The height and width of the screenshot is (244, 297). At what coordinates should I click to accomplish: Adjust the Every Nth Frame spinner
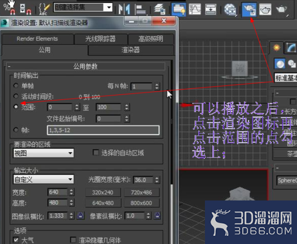157,86
